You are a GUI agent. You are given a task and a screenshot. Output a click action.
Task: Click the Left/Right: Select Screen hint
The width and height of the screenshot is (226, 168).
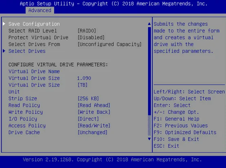[x=189, y=92]
